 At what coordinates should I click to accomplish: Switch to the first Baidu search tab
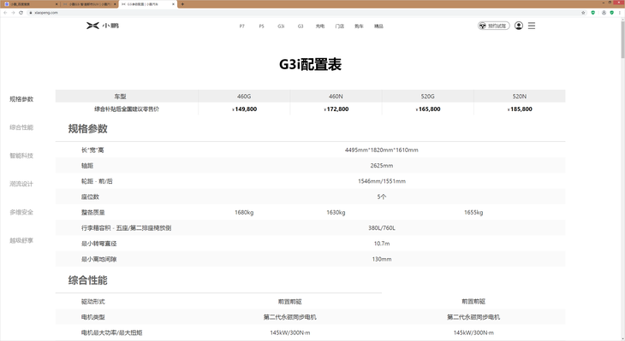30,4
